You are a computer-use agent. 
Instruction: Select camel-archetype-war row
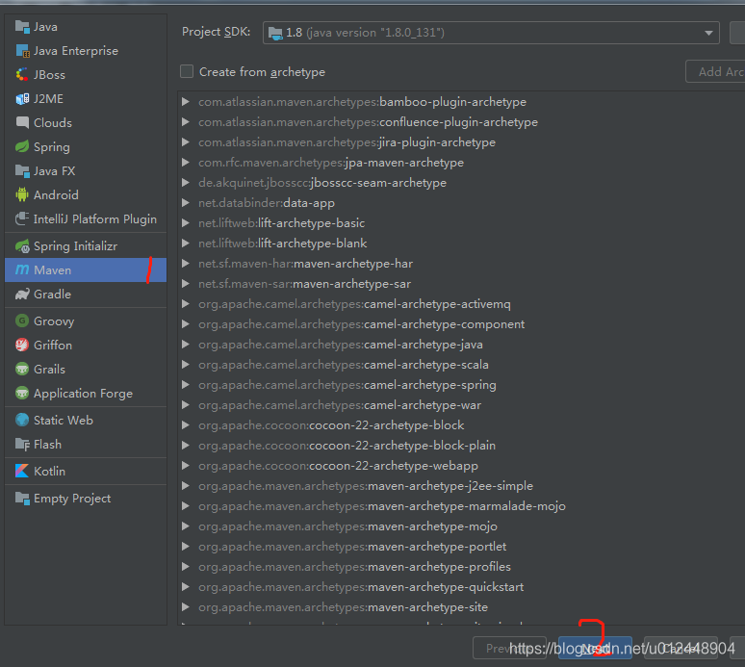tap(461, 405)
